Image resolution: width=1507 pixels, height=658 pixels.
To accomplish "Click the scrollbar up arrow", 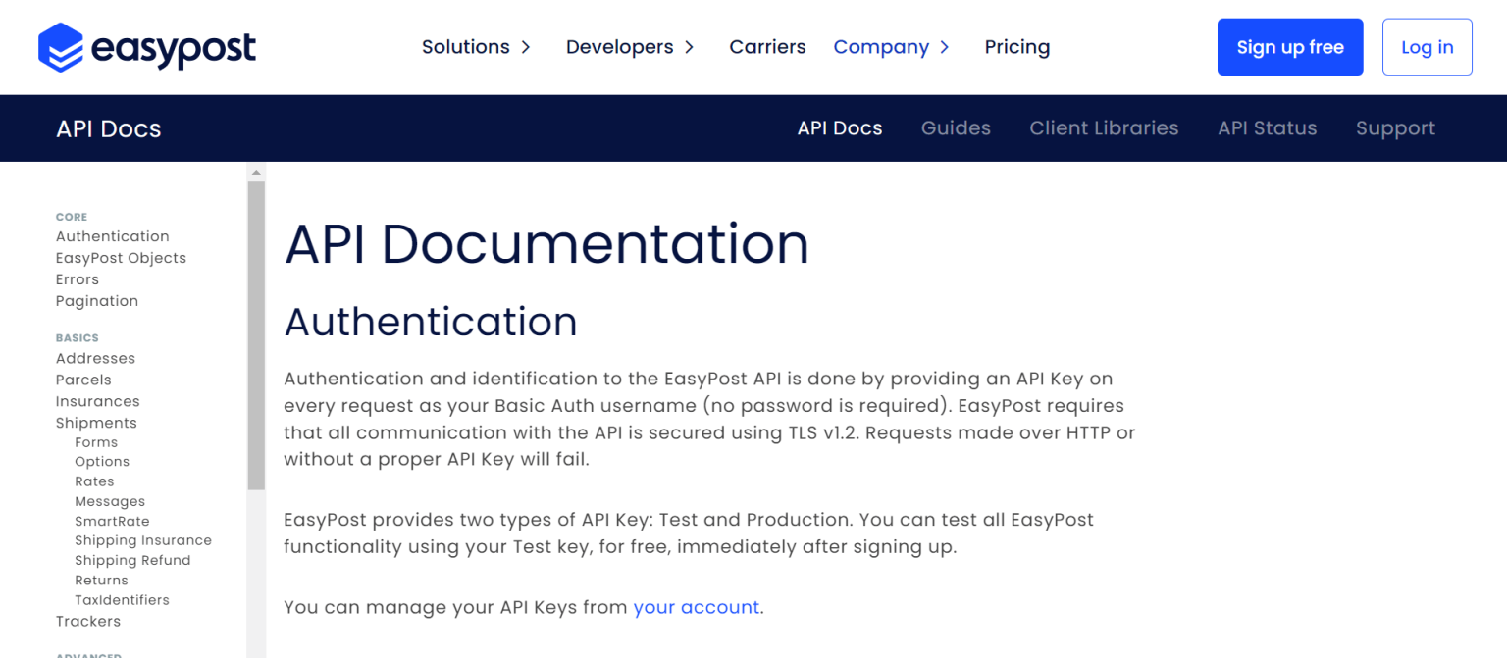I will (255, 171).
